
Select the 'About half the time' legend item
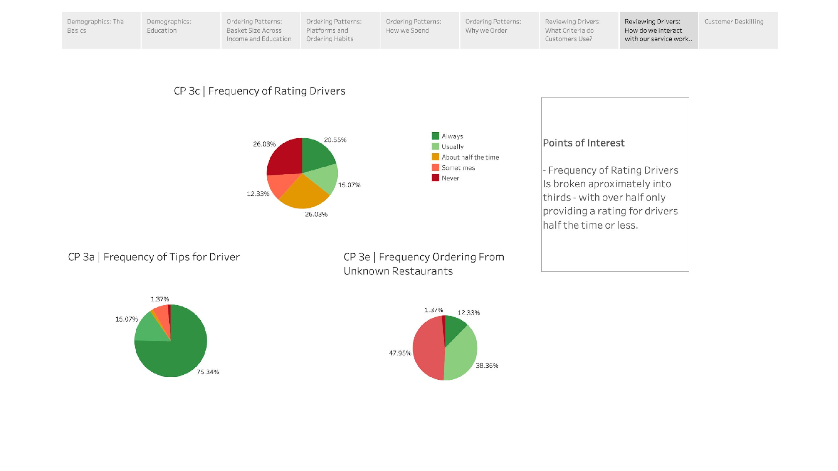click(x=470, y=157)
